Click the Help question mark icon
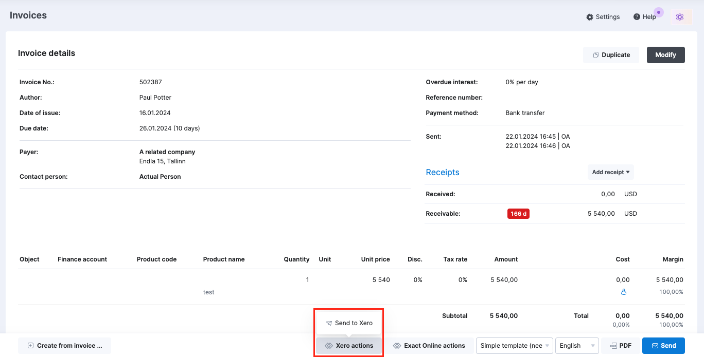The width and height of the screenshot is (704, 357). (x=636, y=16)
